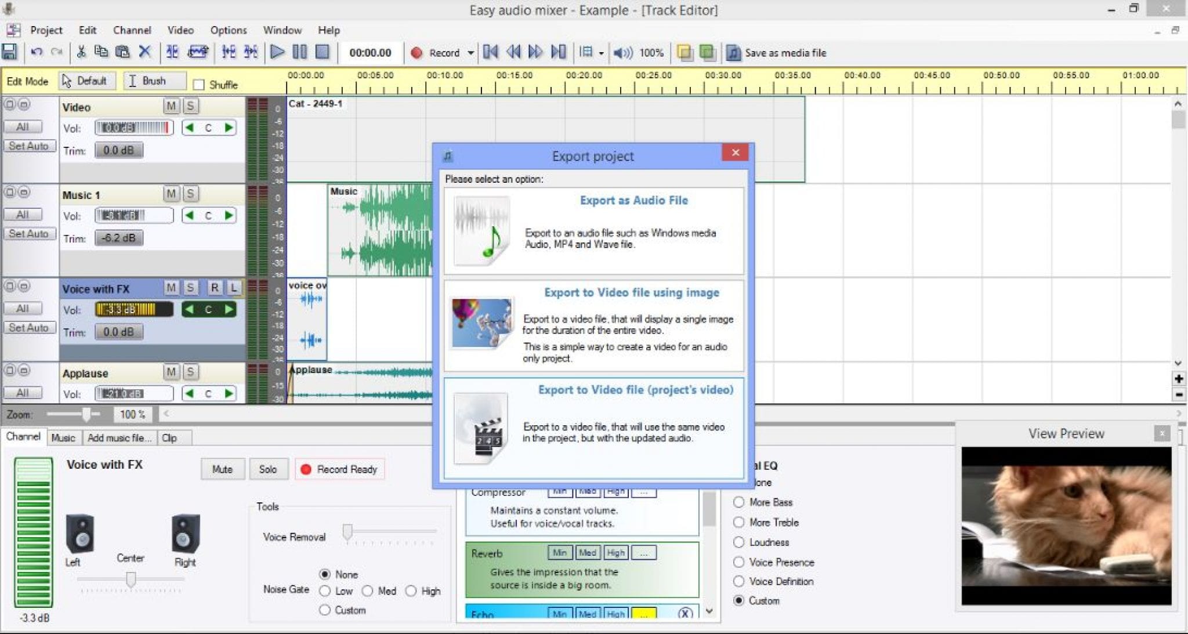Click the Undo arrow icon
The height and width of the screenshot is (634, 1188).
tap(37, 52)
